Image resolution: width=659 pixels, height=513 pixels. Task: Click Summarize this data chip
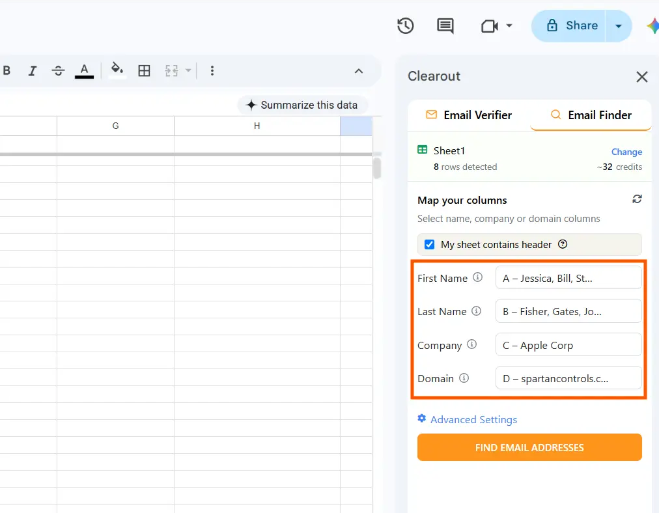[x=303, y=105]
